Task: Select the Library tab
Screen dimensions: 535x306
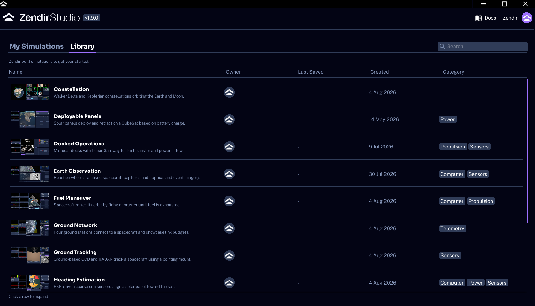Action: (82, 46)
